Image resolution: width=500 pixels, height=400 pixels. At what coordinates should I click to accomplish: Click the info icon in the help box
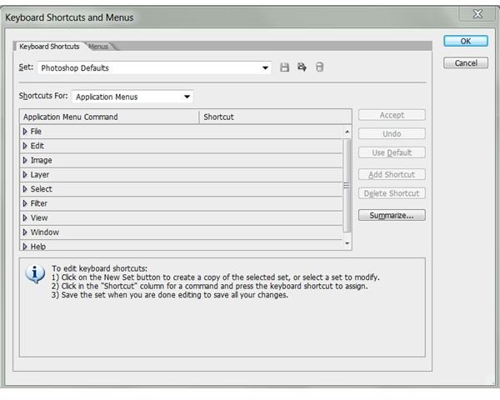35,273
